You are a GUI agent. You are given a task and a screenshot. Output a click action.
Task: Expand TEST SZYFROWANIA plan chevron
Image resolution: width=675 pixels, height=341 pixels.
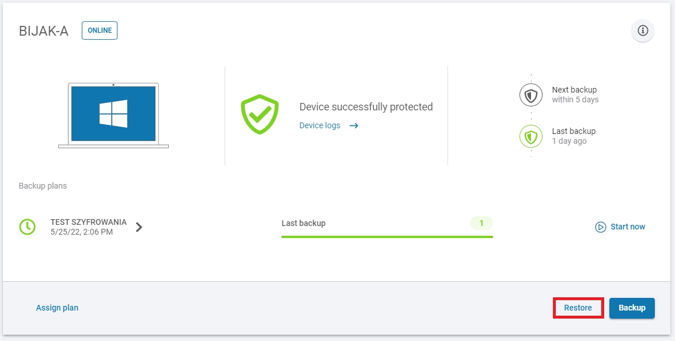point(139,227)
